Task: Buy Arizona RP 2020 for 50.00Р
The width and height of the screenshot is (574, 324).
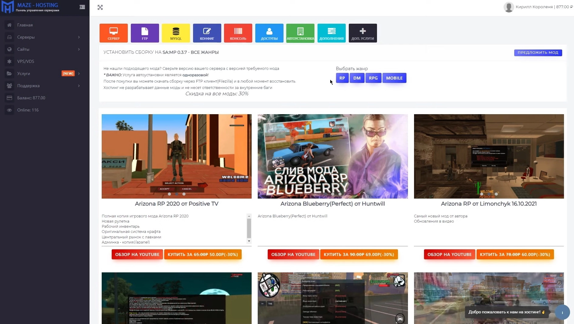Action: [203, 254]
